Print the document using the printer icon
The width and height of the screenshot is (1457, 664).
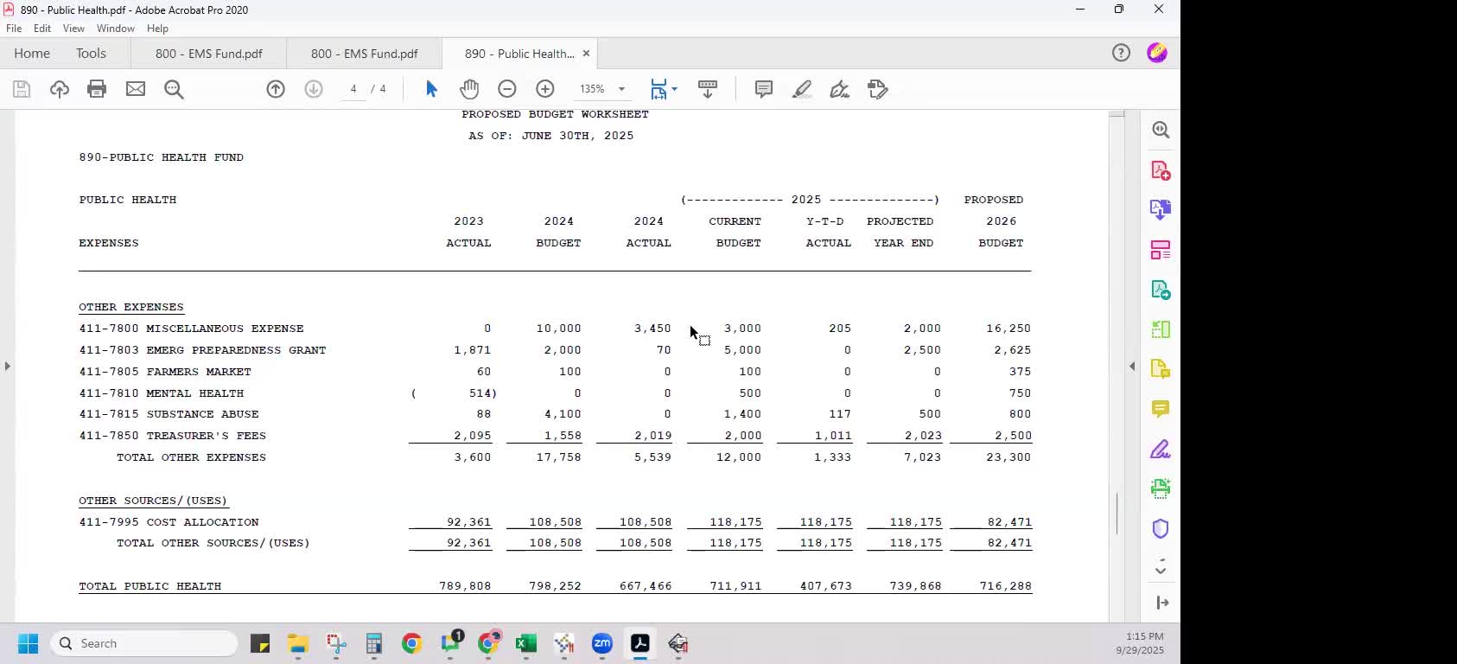[x=97, y=89]
